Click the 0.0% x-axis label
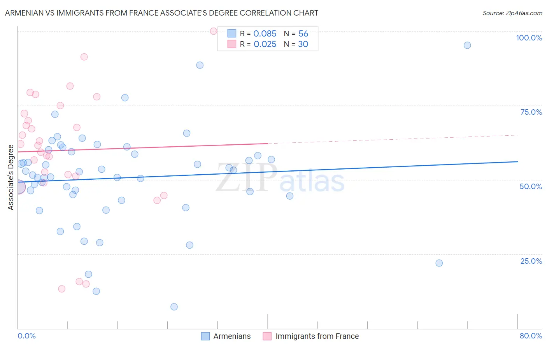The image size is (547, 347). coord(27,336)
